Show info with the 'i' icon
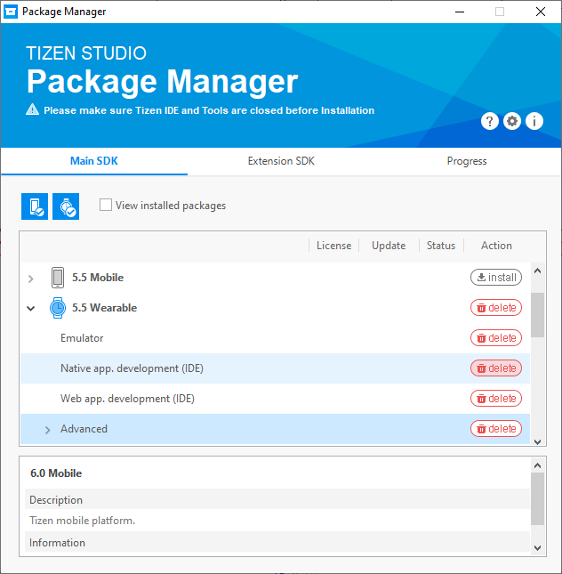The image size is (562, 574). click(x=534, y=121)
